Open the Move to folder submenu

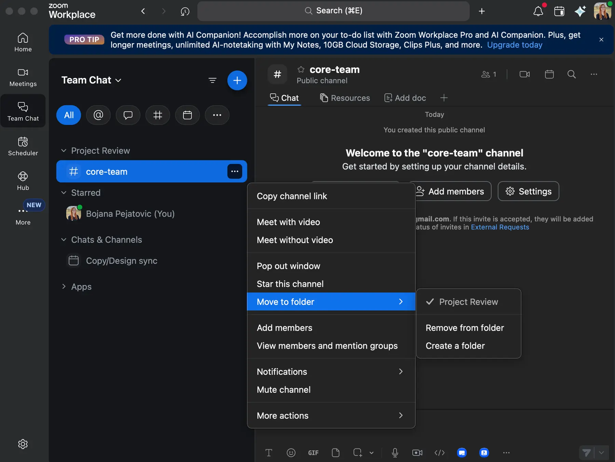331,302
